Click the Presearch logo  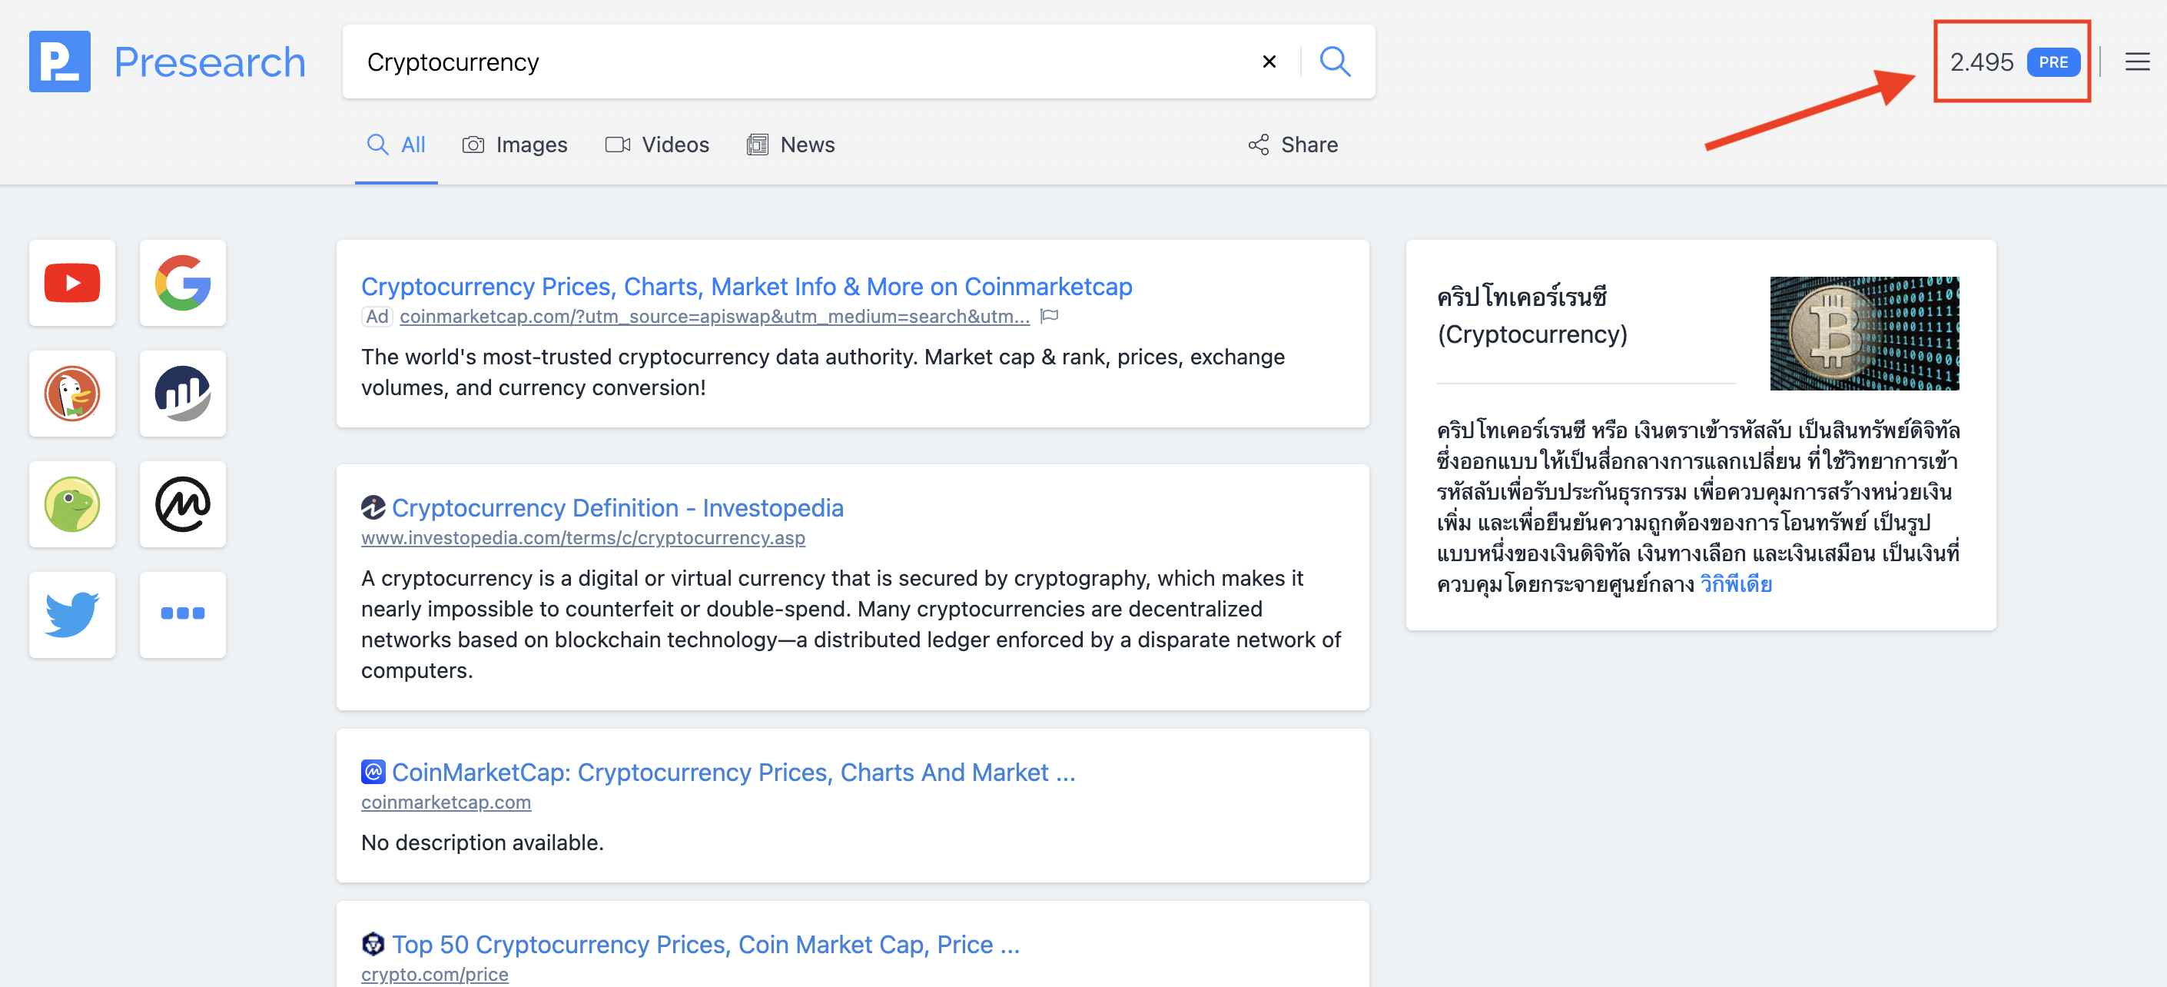pyautogui.click(x=167, y=61)
